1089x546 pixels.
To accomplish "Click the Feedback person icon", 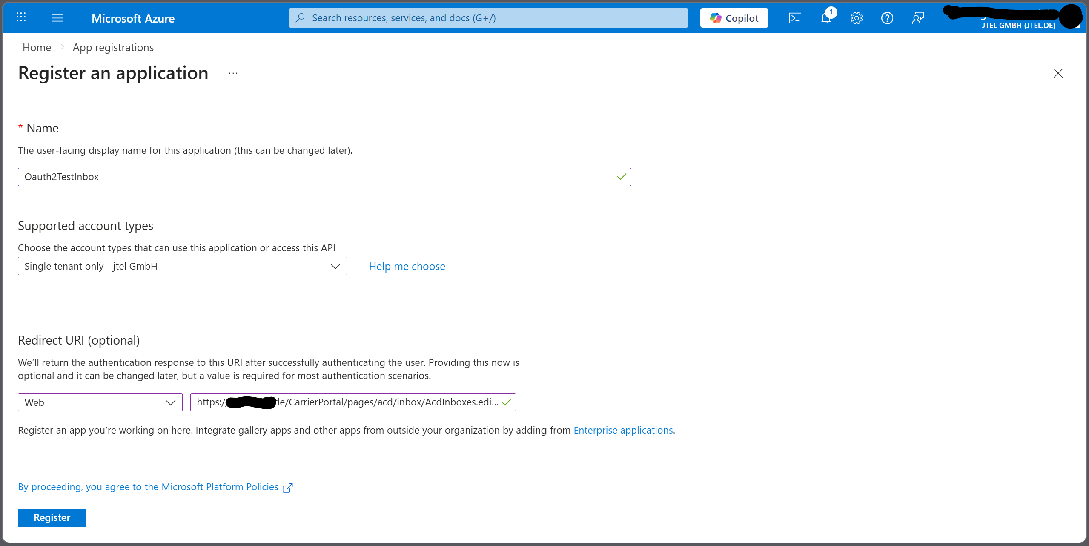I will pyautogui.click(x=918, y=18).
